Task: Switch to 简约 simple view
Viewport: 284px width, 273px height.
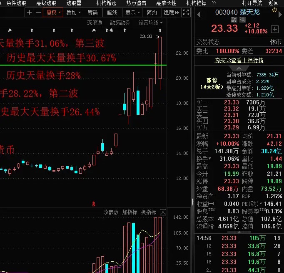Action: (x=152, y=13)
